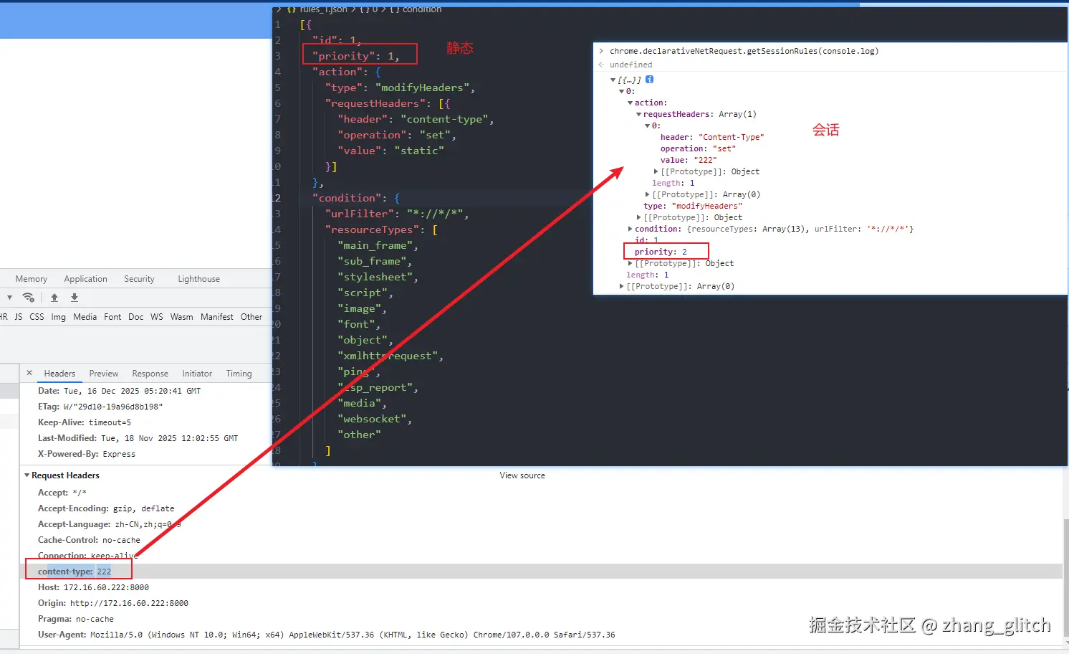Toggle the Media request type filter
The width and height of the screenshot is (1069, 654).
pos(85,317)
